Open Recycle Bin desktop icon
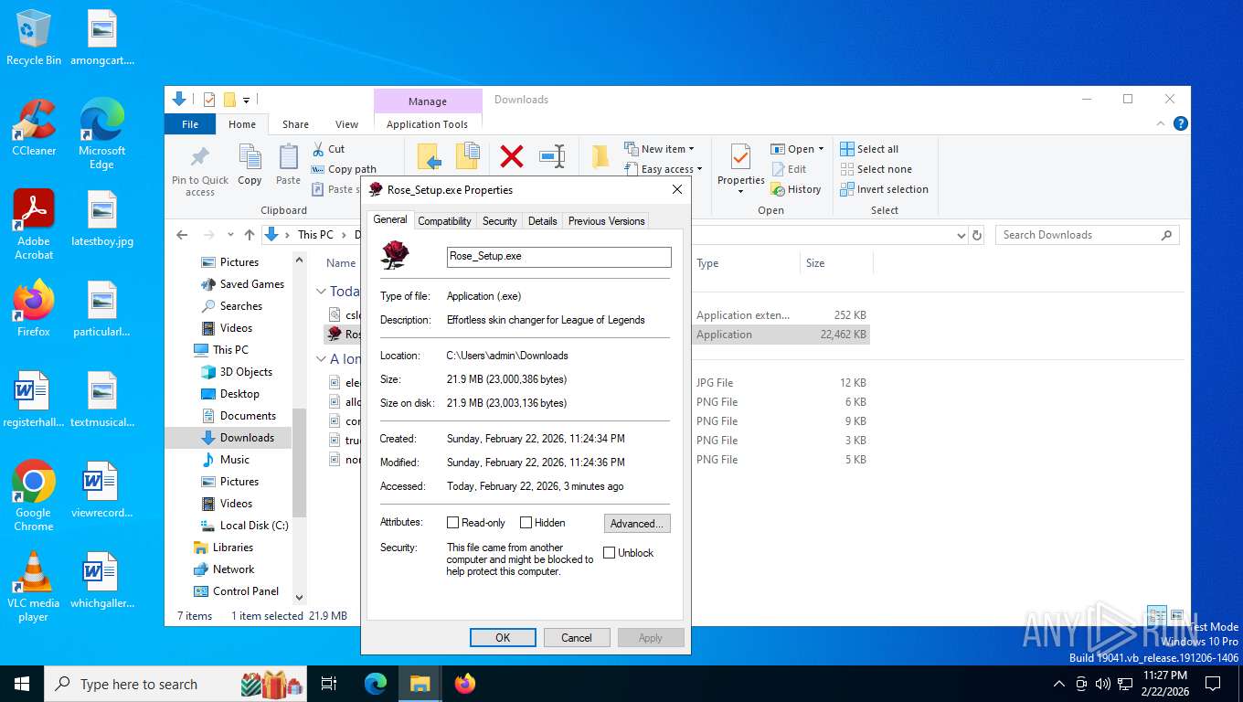Viewport: 1243px width, 702px height. [34, 37]
